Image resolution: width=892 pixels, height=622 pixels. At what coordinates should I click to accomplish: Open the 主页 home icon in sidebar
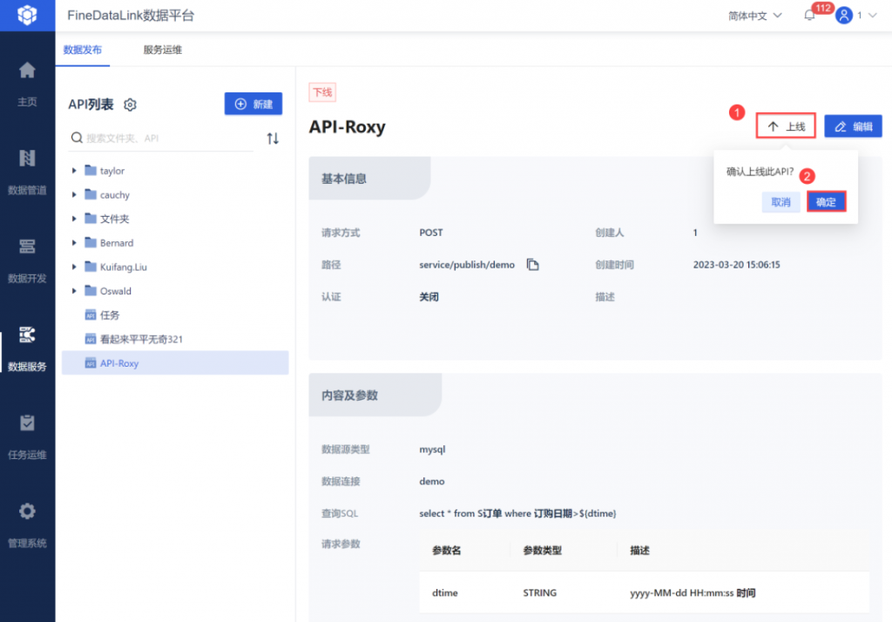tap(27, 71)
